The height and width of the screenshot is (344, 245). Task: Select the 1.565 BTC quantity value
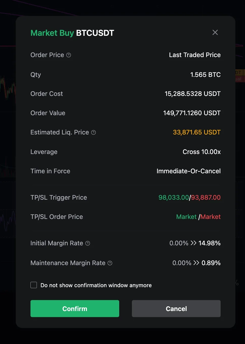coord(205,75)
